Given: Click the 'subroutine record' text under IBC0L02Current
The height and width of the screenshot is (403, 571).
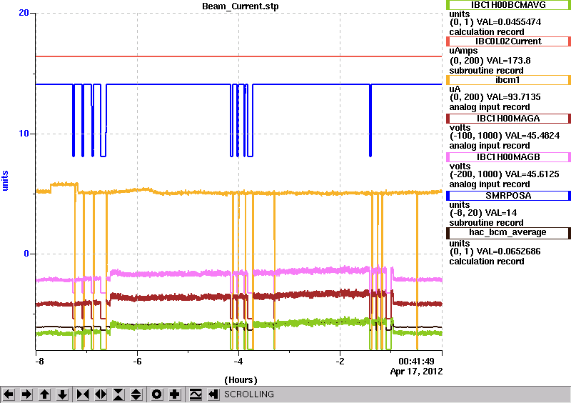Looking at the screenshot, I should pyautogui.click(x=486, y=71).
